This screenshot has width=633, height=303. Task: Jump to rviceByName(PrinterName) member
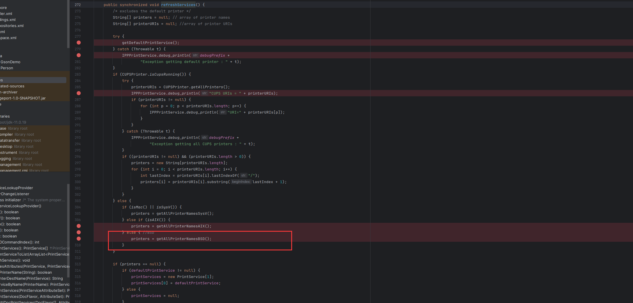pos(35,284)
